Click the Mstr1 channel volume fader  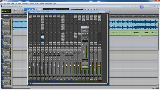[x=99, y=65]
